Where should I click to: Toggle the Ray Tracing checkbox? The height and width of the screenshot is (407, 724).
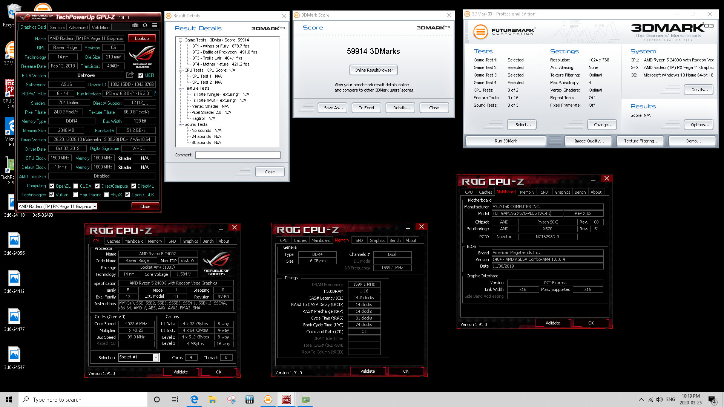click(x=75, y=195)
